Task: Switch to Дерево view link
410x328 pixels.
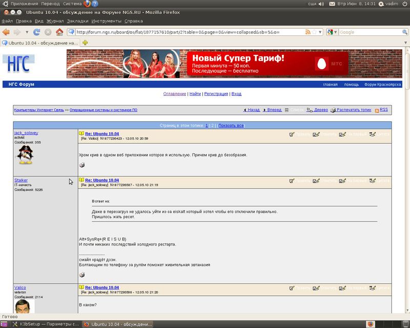Action: coord(321,110)
